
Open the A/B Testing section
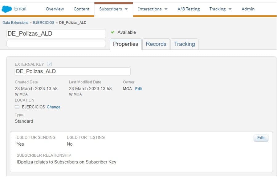(x=189, y=9)
